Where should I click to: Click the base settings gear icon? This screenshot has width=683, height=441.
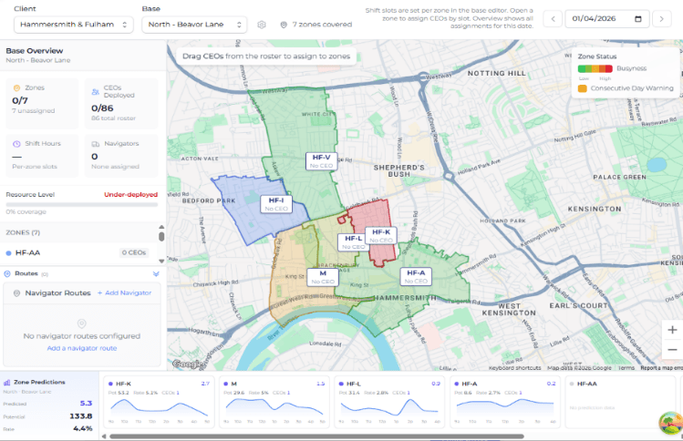pyautogui.click(x=262, y=25)
